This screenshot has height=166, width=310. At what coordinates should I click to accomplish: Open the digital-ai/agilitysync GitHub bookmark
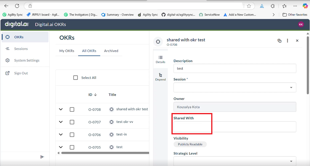[x=178, y=15]
